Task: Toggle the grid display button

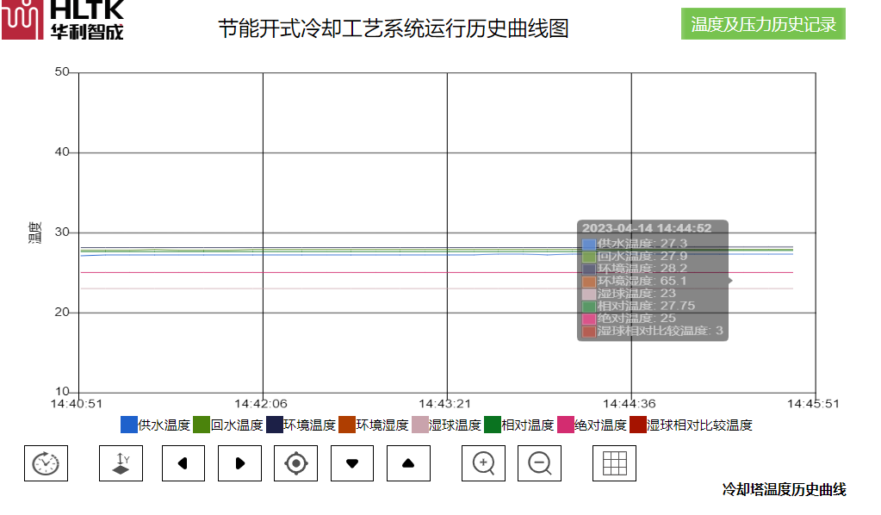Action: point(614,463)
